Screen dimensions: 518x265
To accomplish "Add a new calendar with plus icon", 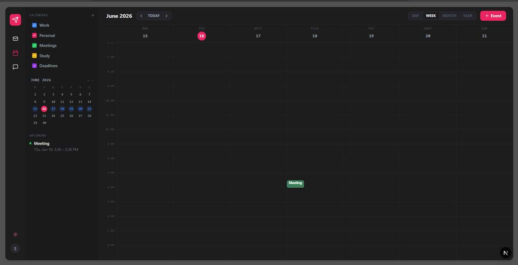I will tap(93, 15).
